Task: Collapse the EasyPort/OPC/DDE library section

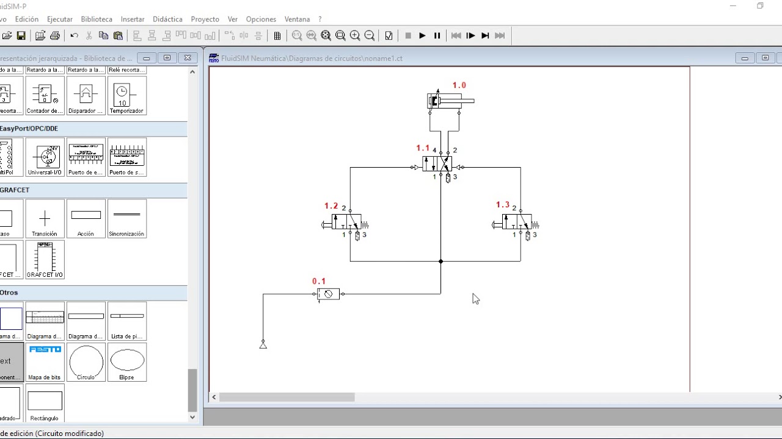Action: pyautogui.click(x=93, y=129)
